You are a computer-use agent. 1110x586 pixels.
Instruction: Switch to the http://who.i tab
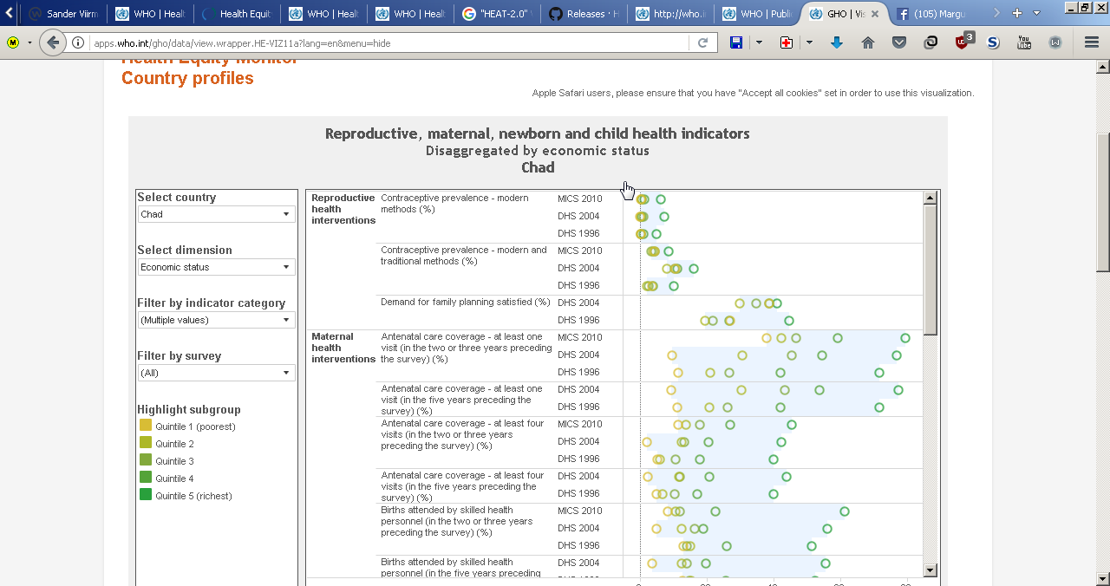[670, 14]
